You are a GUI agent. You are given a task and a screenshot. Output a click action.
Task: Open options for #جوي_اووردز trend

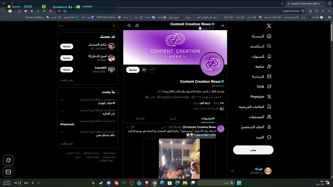pos(62,100)
